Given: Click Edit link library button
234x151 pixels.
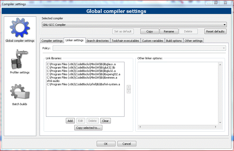Looking at the screenshot, I should coord(80,121).
